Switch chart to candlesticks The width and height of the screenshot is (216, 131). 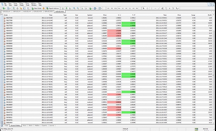click(x=66, y=8)
